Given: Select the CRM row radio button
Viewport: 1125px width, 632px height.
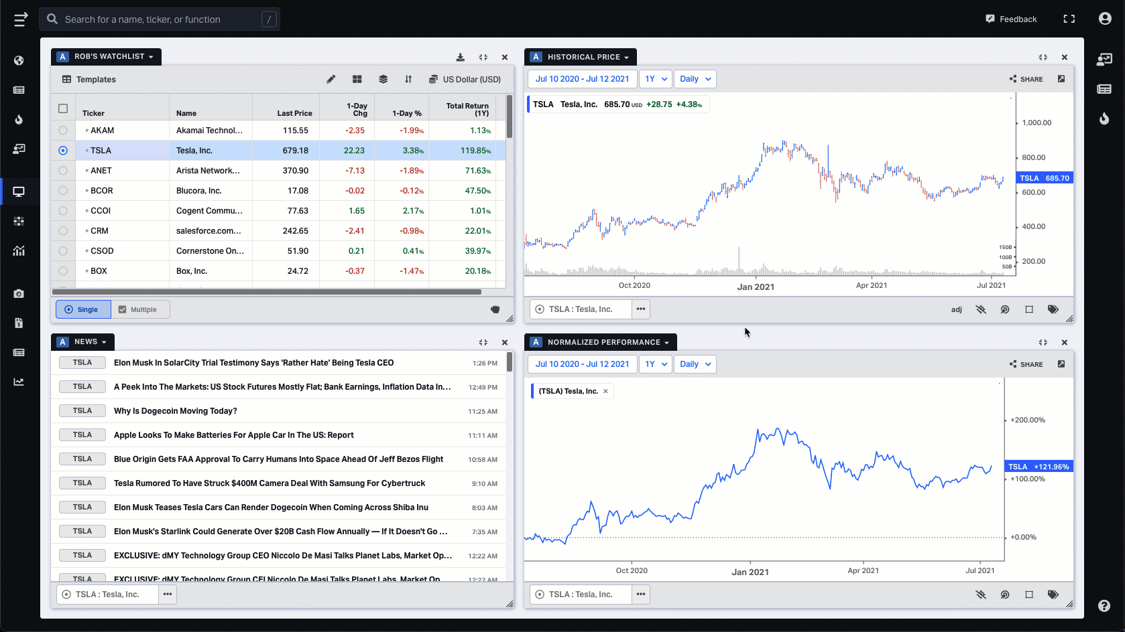Looking at the screenshot, I should [x=63, y=231].
